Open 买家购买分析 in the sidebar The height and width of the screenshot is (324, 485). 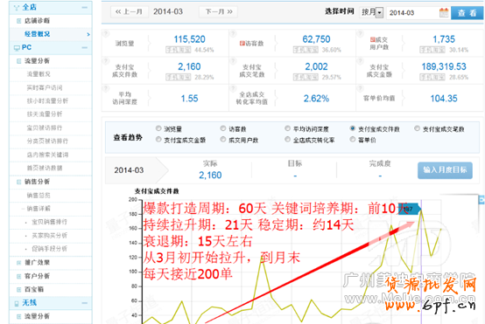[x=49, y=236]
